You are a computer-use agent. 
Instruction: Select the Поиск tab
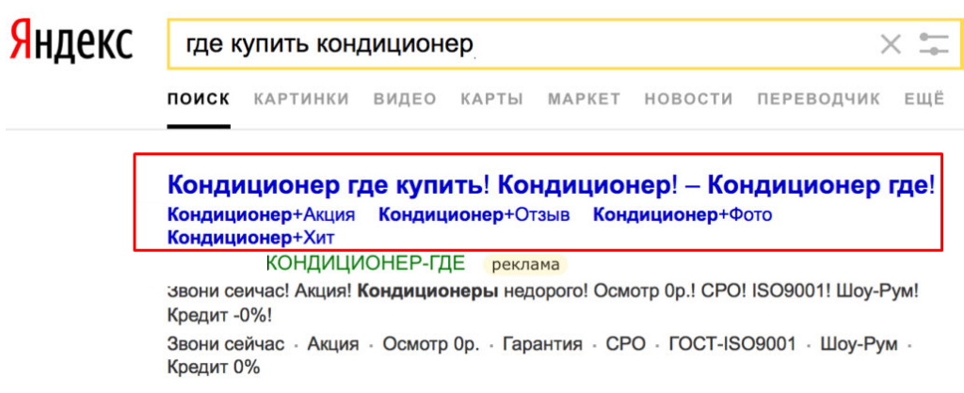pos(199,99)
